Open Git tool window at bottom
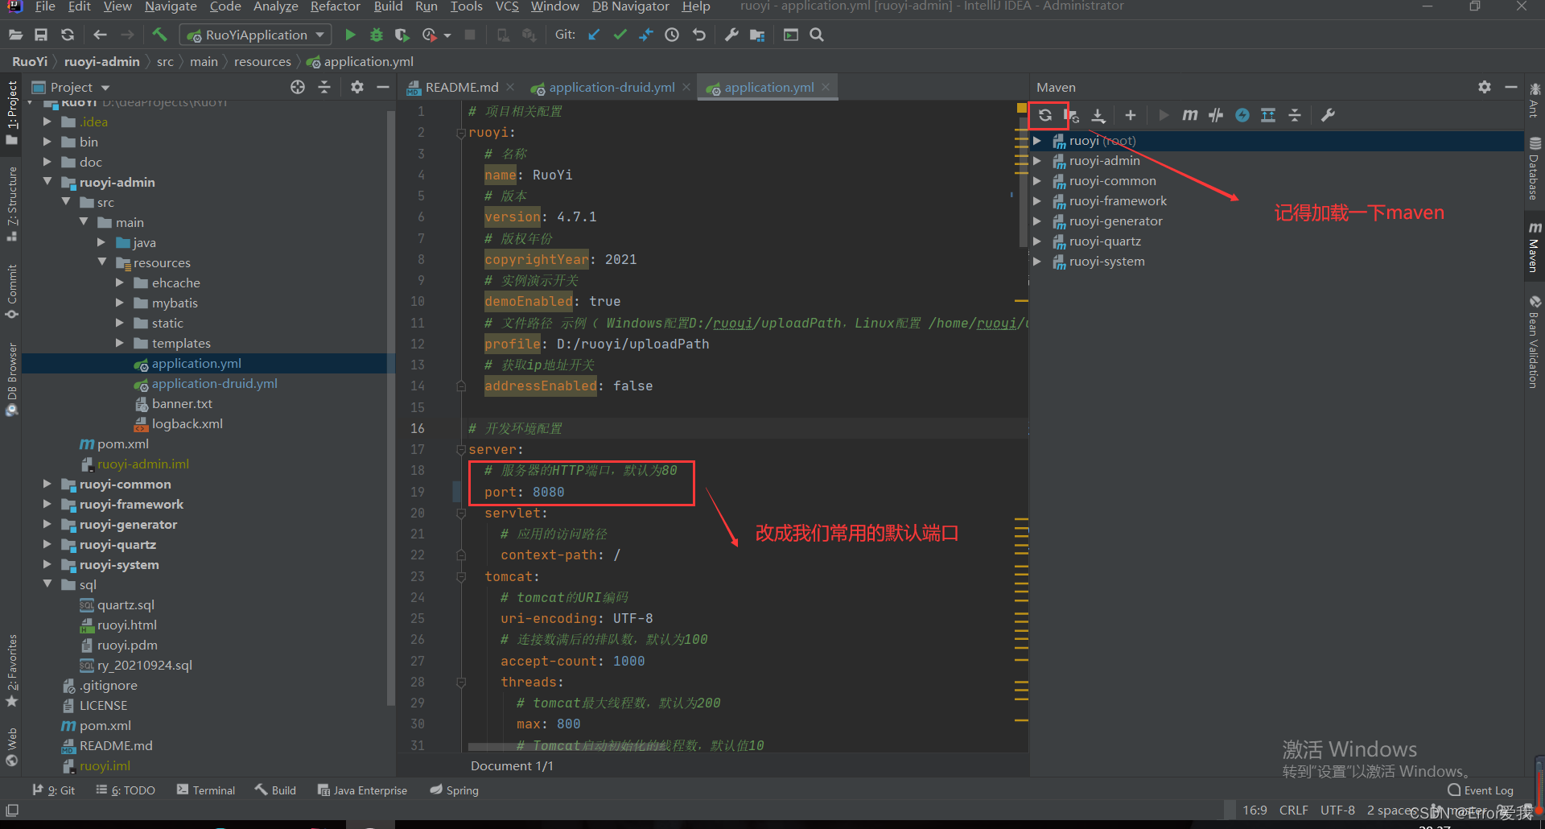The height and width of the screenshot is (829, 1545). tap(54, 790)
